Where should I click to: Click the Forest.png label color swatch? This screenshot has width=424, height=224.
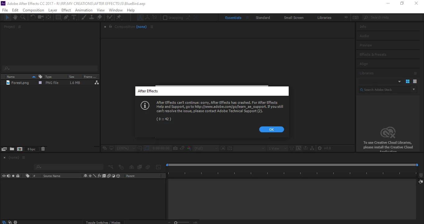coord(40,83)
